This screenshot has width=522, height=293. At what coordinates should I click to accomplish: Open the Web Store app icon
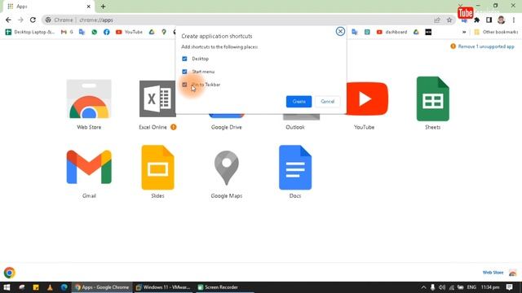click(x=89, y=99)
